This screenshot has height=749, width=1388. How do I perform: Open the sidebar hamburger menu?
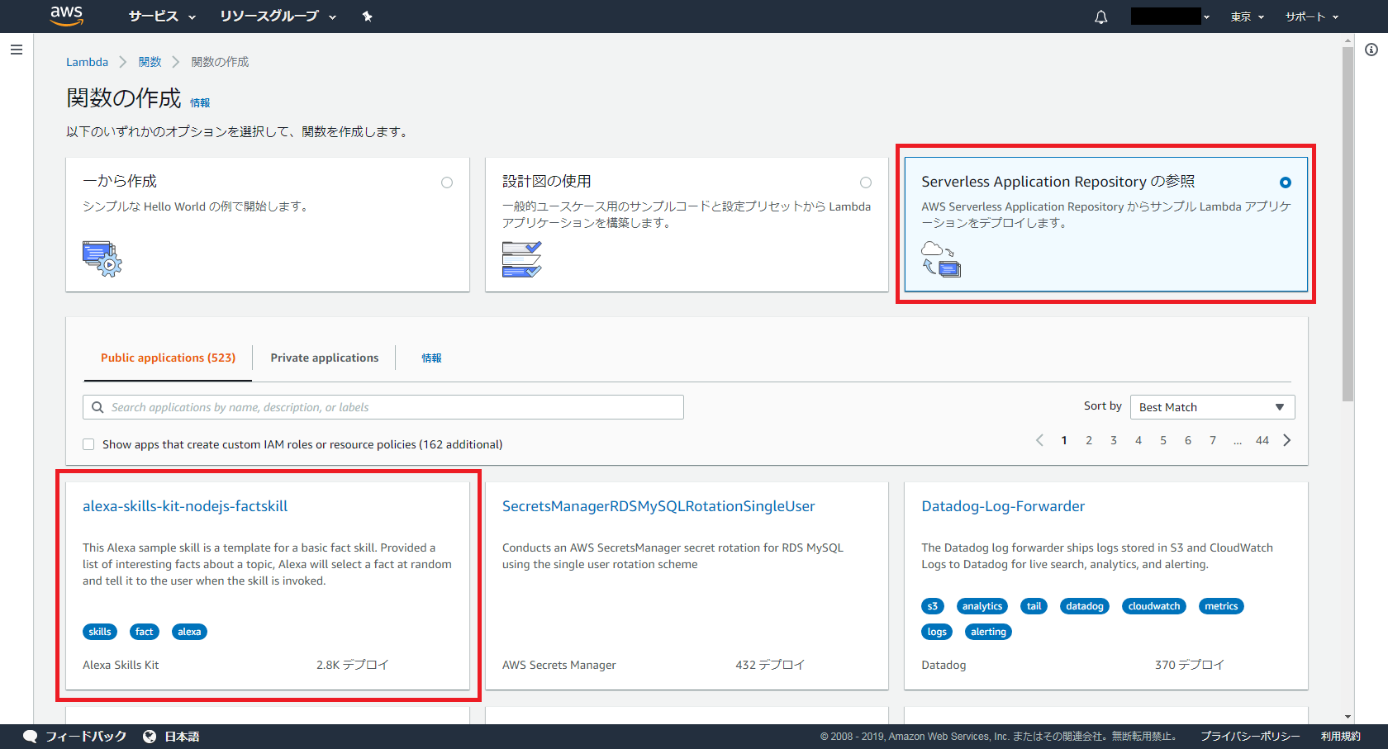pyautogui.click(x=17, y=50)
